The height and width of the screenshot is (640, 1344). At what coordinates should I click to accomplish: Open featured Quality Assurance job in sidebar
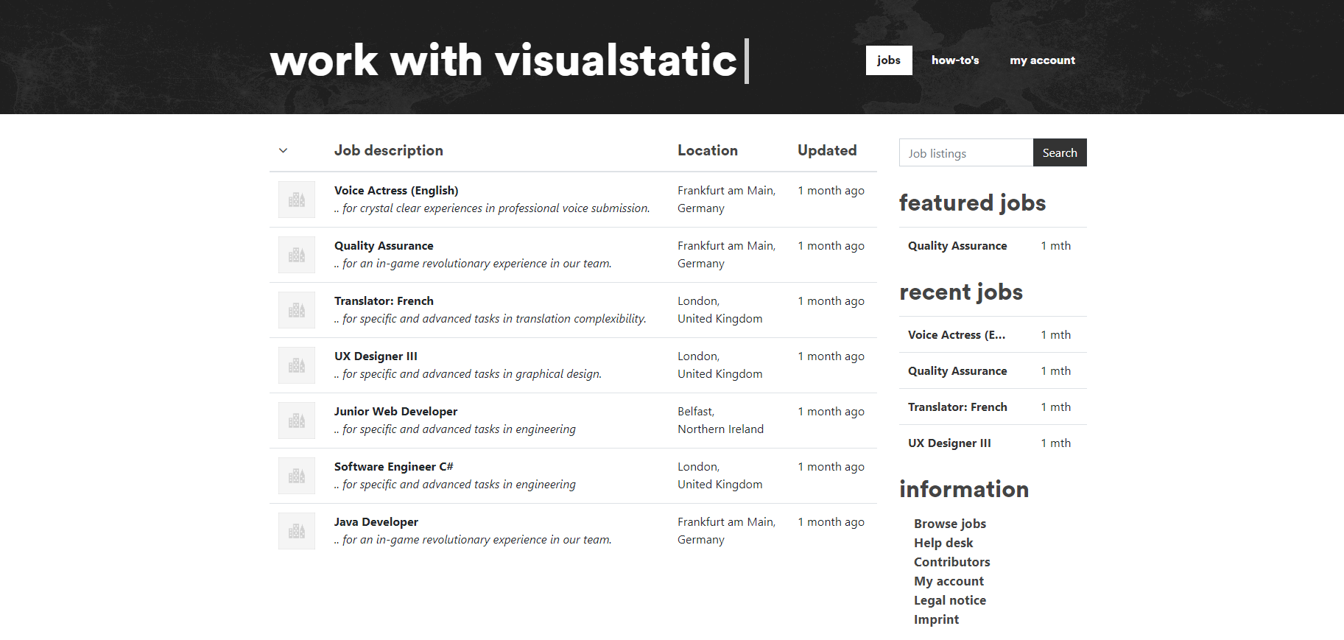[957, 246]
